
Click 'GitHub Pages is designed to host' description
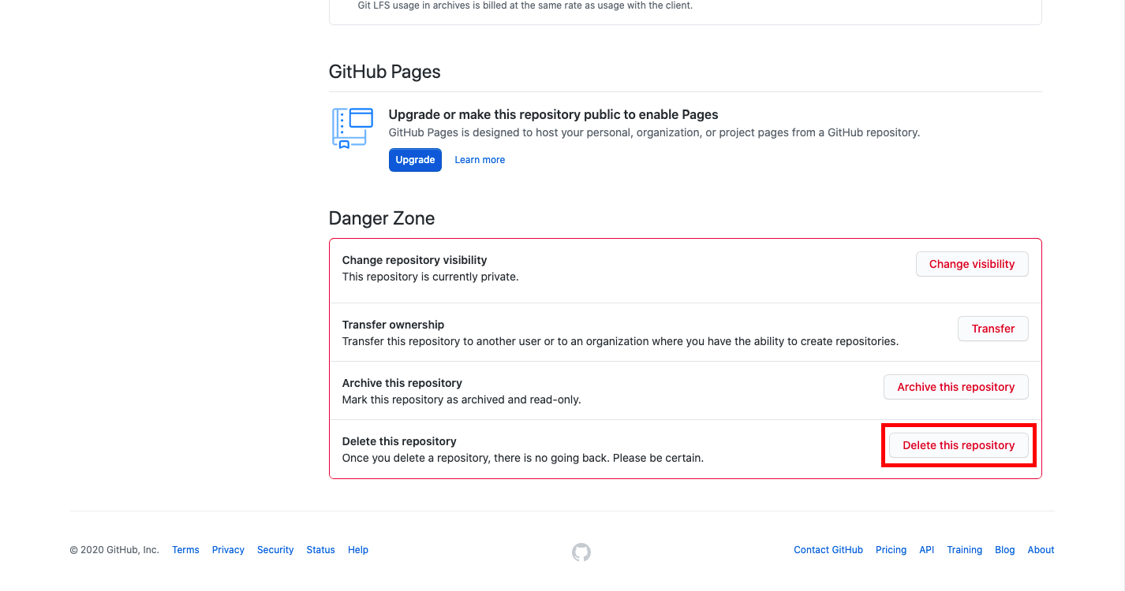click(654, 132)
